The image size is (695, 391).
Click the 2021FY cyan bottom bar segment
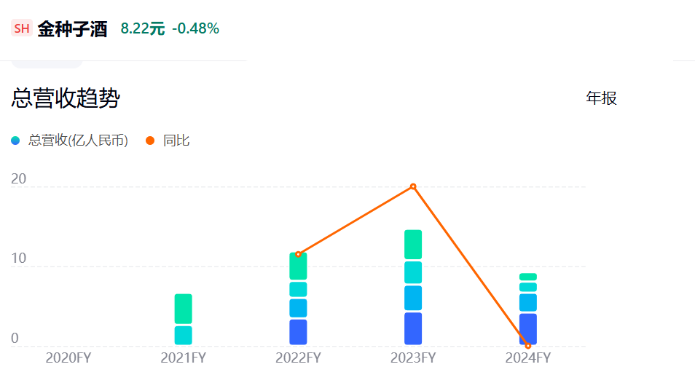pyautogui.click(x=183, y=335)
